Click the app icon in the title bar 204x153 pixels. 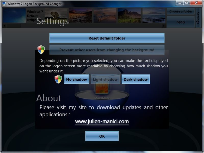point(4,4)
